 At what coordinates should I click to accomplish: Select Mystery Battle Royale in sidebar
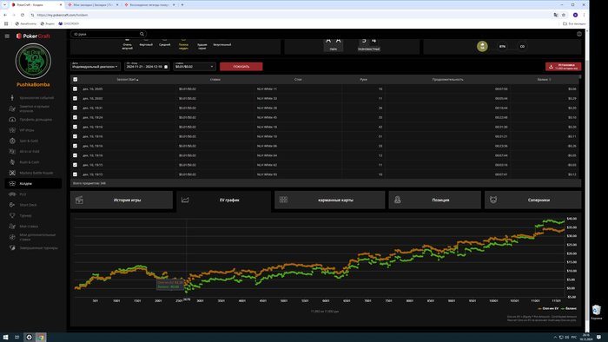pos(36,173)
